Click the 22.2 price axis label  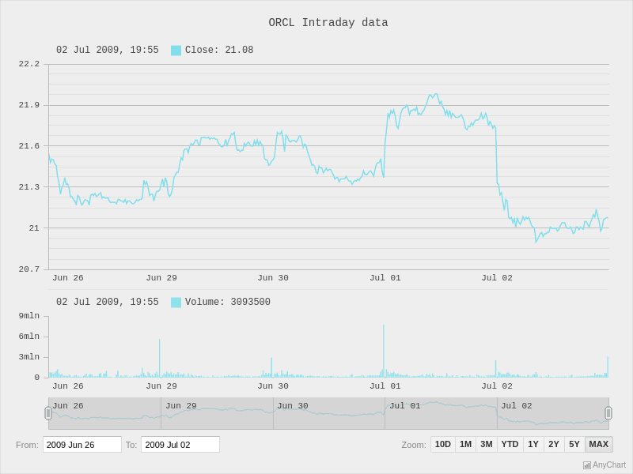tap(29, 64)
